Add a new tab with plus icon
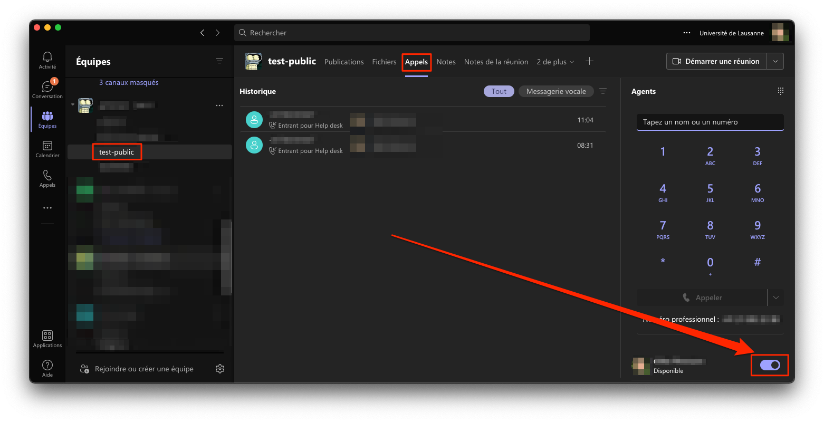Screen dimensions: 824x422 (x=589, y=62)
